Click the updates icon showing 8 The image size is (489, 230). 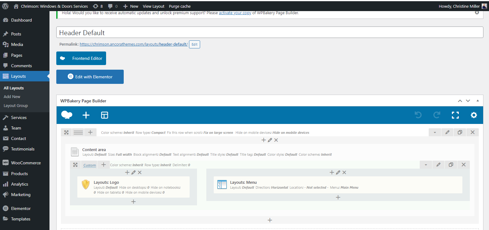pyautogui.click(x=98, y=6)
